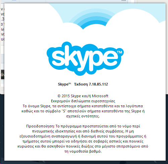Click the background window text peeking at left edge
Viewport: 168px width, 164px height.
coord(3,24)
